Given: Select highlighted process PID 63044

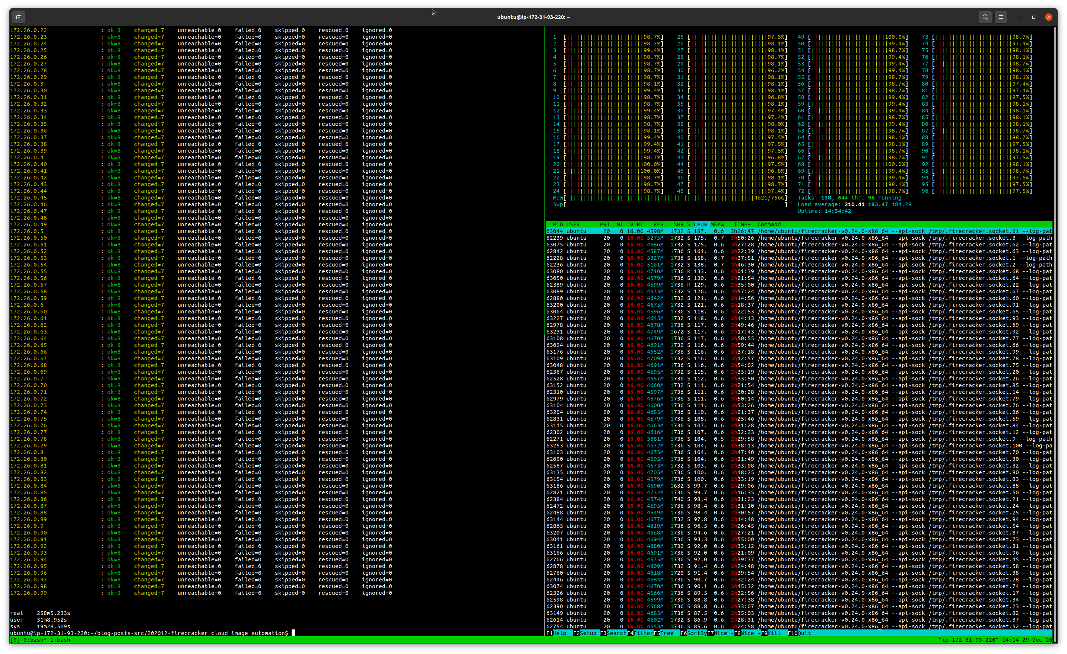Looking at the screenshot, I should point(799,231).
